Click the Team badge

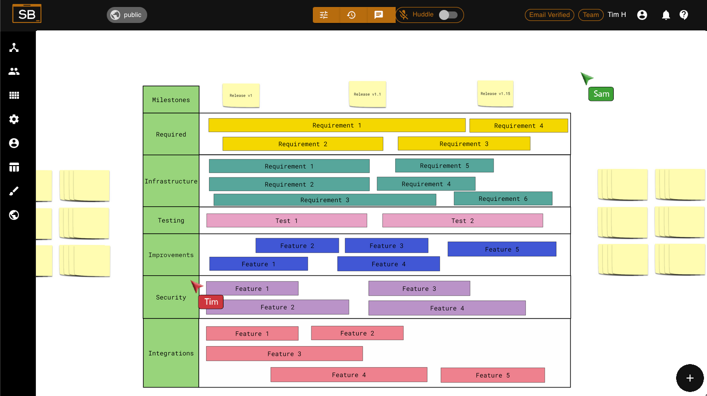click(x=591, y=15)
